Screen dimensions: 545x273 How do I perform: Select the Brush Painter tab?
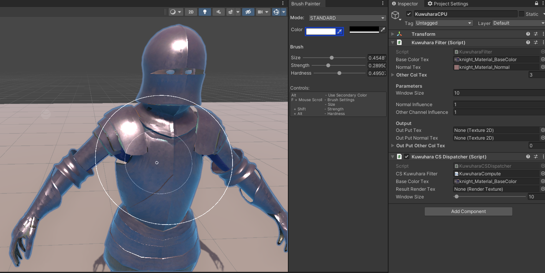point(306,4)
